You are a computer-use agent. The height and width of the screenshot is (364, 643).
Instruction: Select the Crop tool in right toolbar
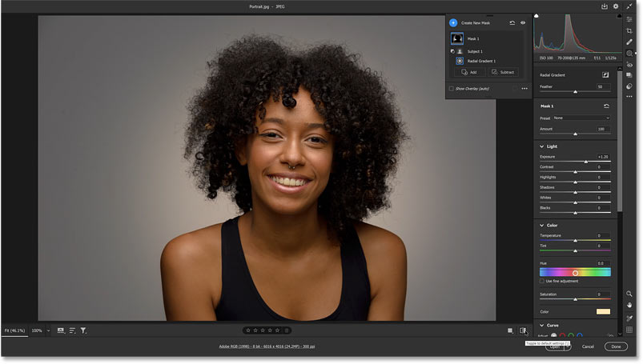coord(629,30)
